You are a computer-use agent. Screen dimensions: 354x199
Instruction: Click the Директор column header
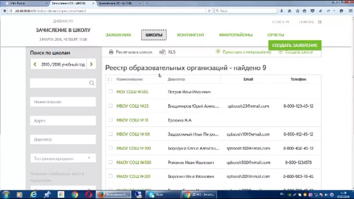point(176,79)
